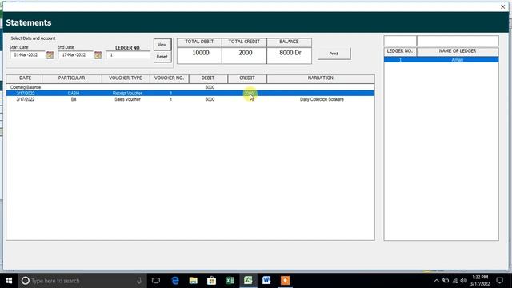Viewport: 512px width, 288px height.
Task: Click the DATE column header
Action: point(25,78)
